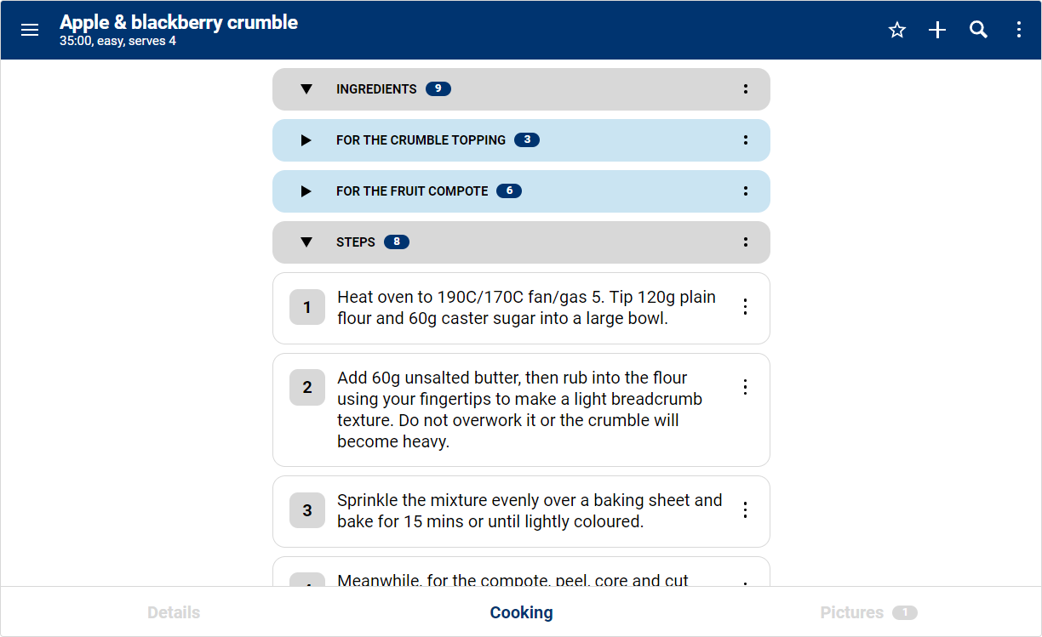Open options for step 2
Viewport: 1042px width, 637px height.
(746, 388)
